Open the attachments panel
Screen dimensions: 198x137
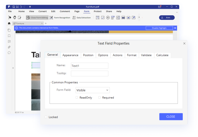pyautogui.click(x=9, y=47)
